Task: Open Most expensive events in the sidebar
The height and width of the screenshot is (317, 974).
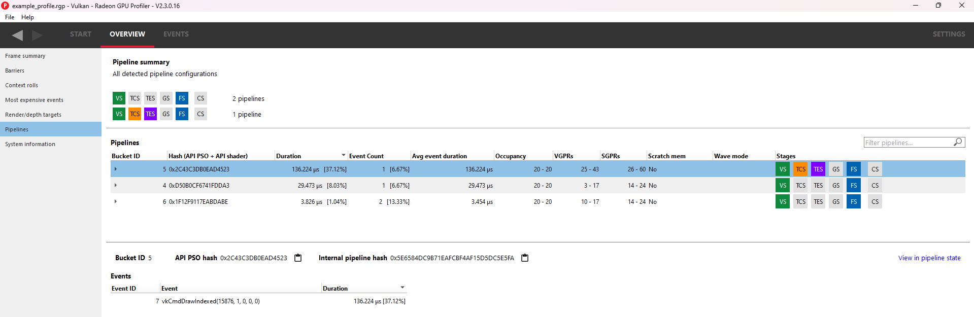Action: [x=34, y=100]
